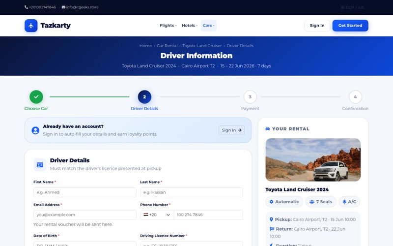The width and height of the screenshot is (393, 246).
Task: Click the Automatic feature chip
Action: coord(284,202)
